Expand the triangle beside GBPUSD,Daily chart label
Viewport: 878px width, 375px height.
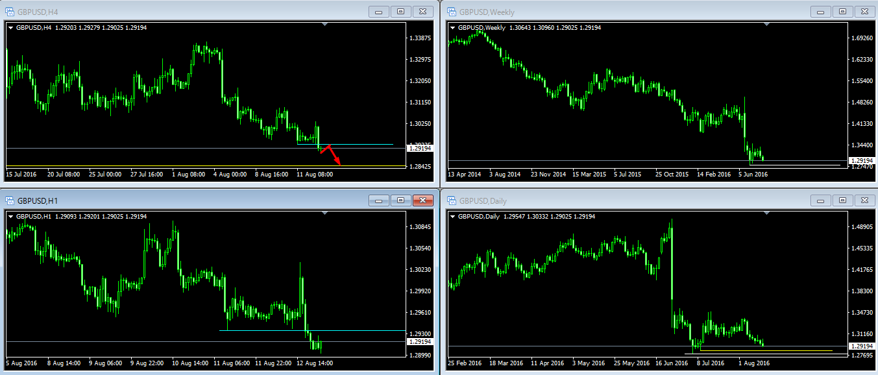click(x=452, y=216)
